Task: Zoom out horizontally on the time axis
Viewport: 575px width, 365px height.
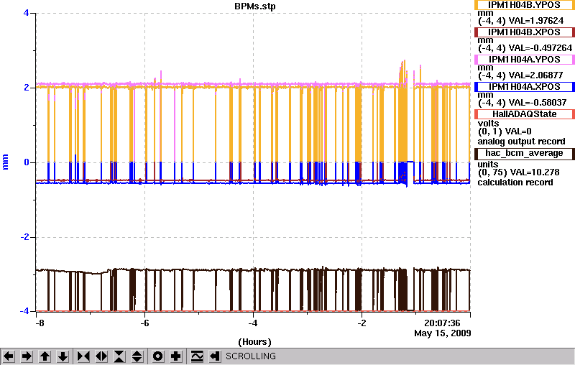Action: coord(101,356)
